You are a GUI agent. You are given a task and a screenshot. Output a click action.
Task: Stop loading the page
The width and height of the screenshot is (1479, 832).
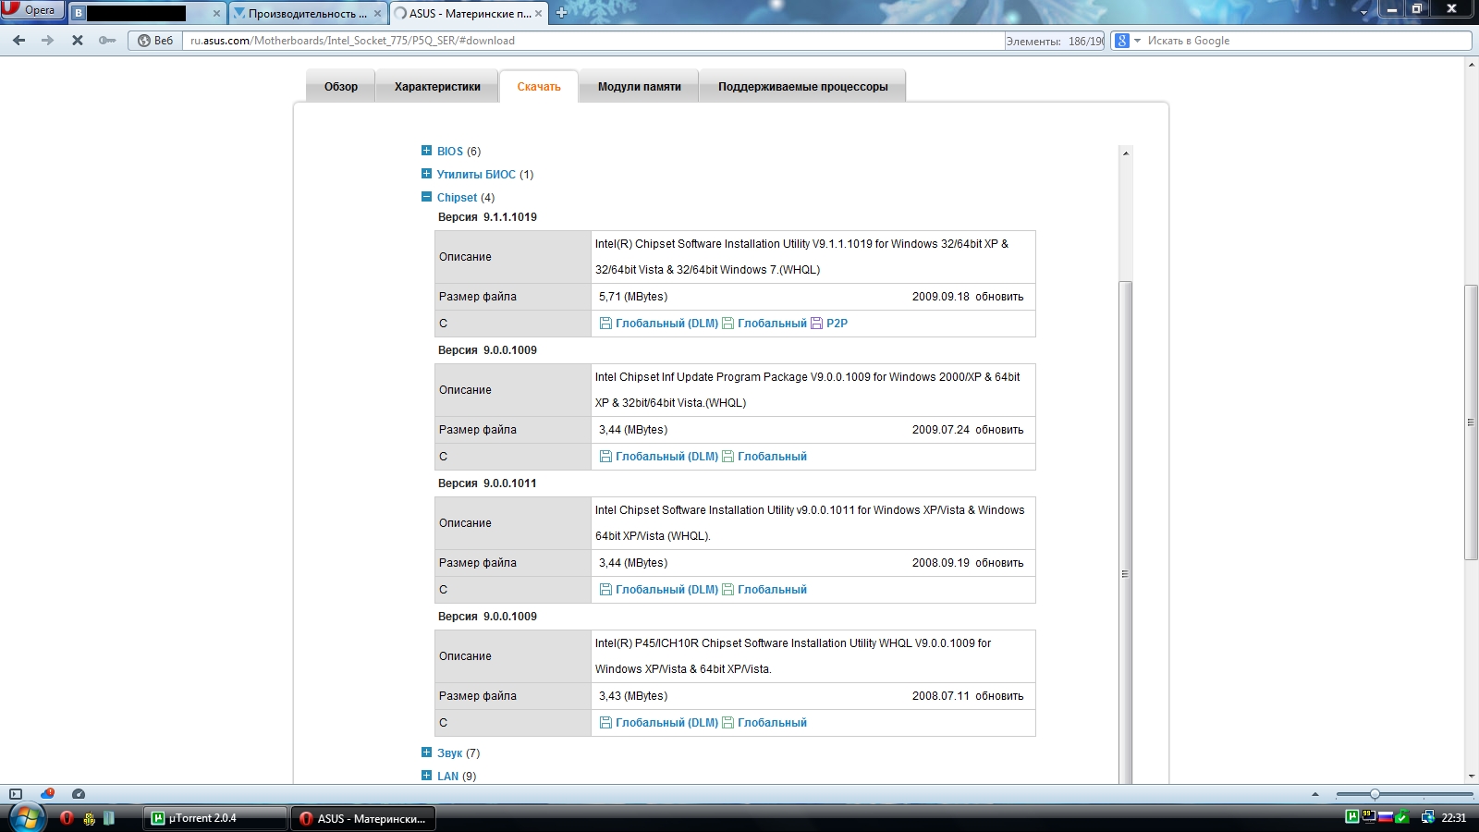point(78,41)
